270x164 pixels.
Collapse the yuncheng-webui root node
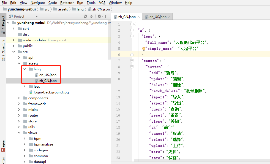8,23
